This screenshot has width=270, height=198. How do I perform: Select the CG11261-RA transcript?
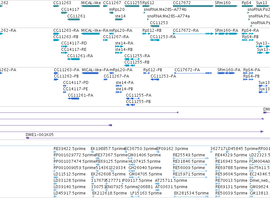[73, 59]
